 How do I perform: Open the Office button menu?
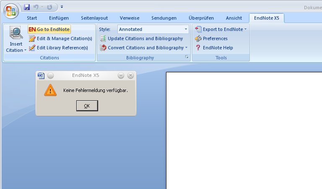click(x=11, y=11)
